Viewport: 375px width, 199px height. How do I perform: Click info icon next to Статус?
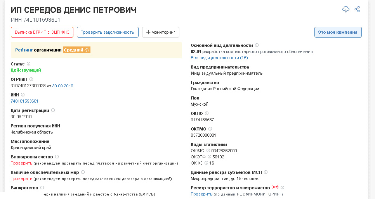tap(29, 64)
